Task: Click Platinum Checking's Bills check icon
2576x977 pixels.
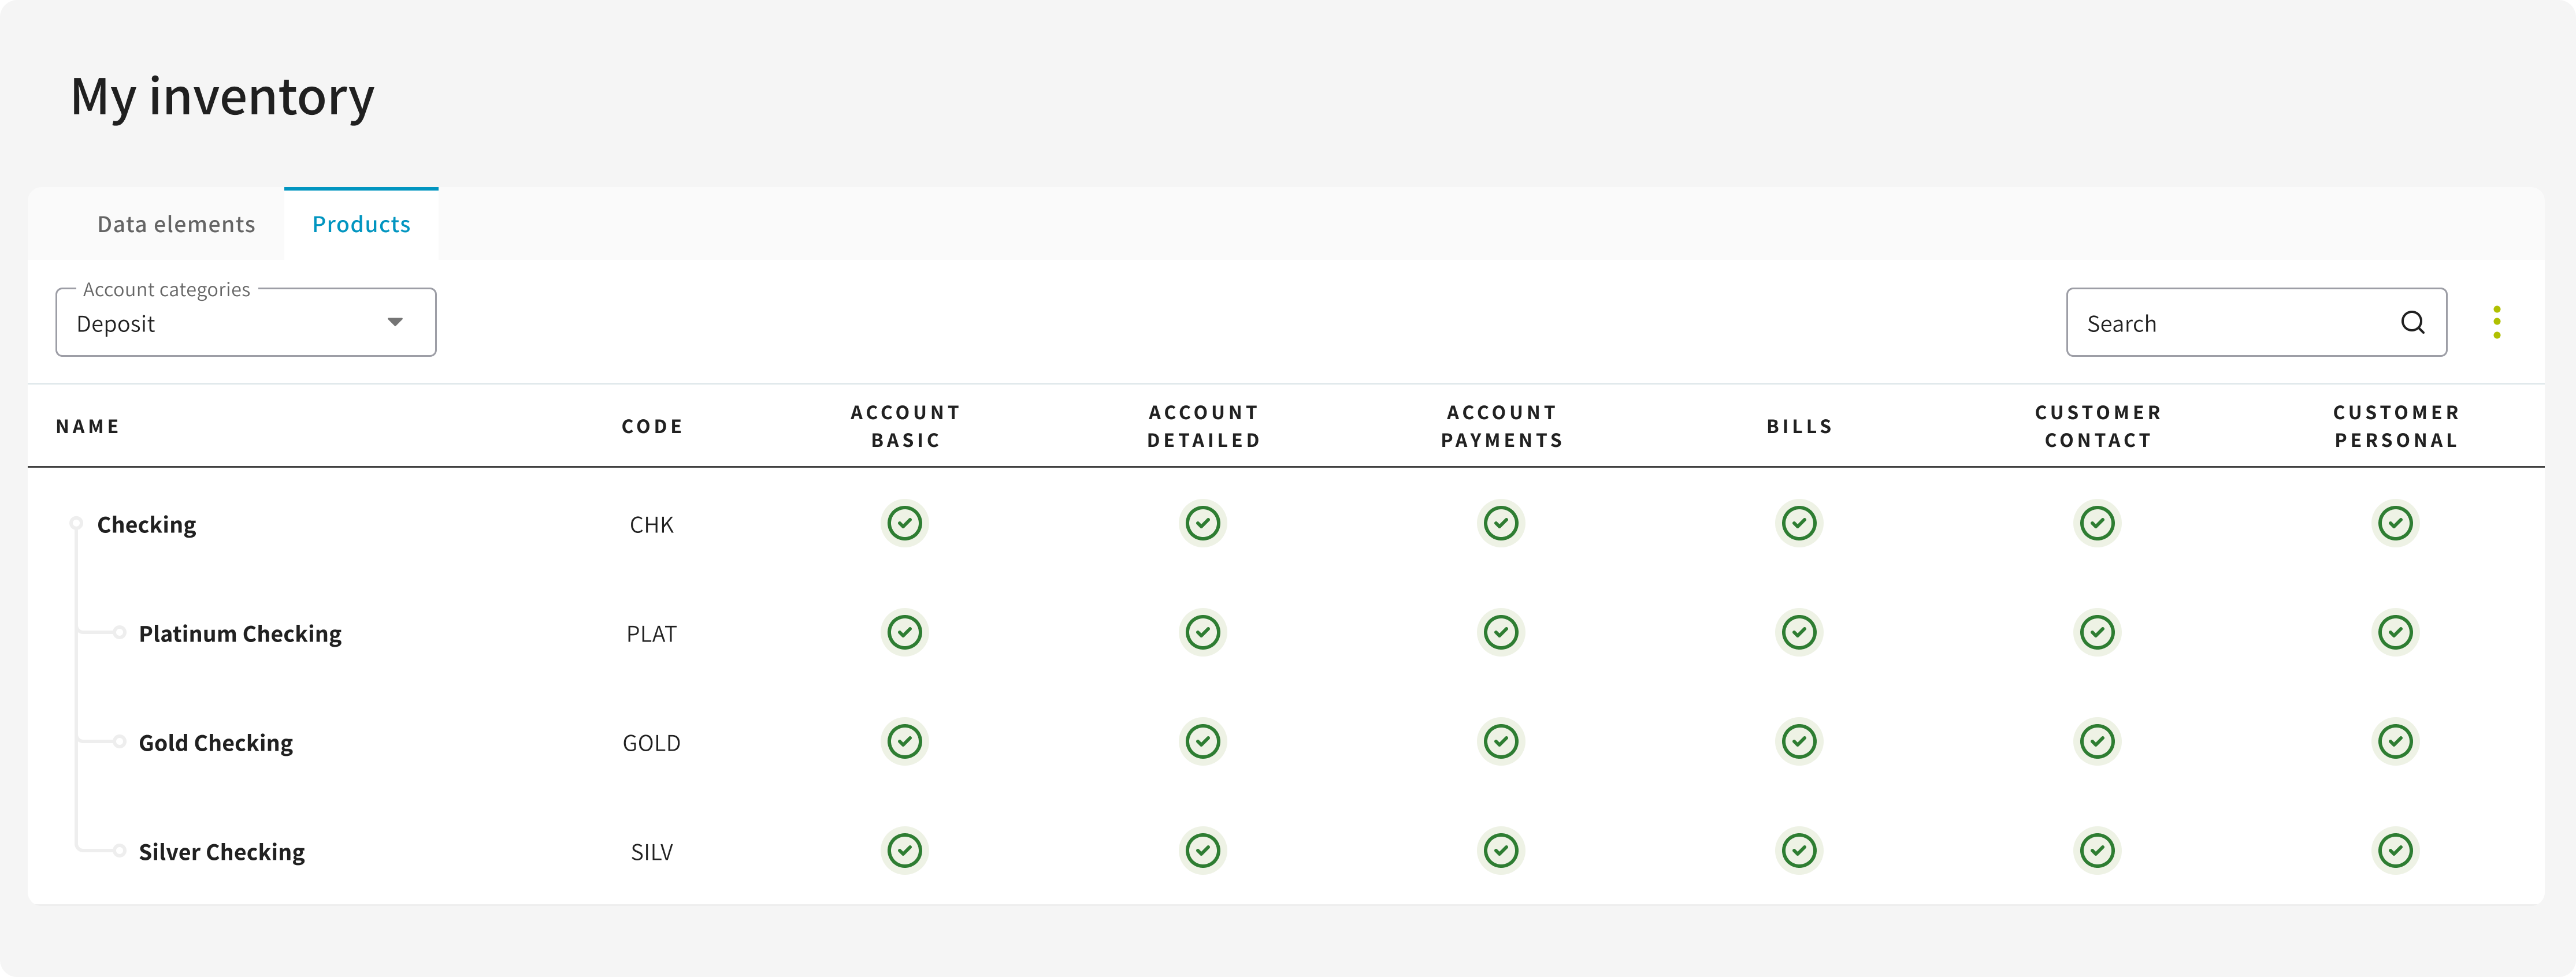Action: [x=1798, y=632]
